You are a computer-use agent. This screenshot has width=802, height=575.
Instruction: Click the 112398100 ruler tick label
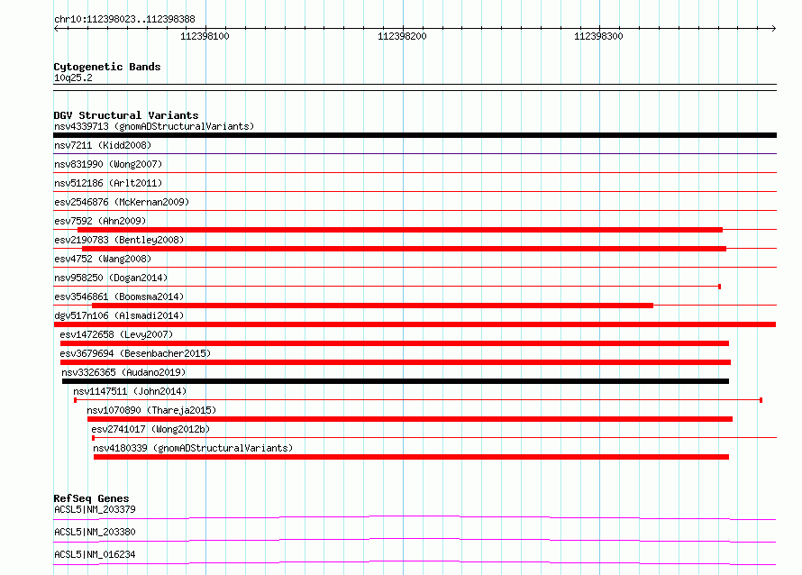(205, 36)
